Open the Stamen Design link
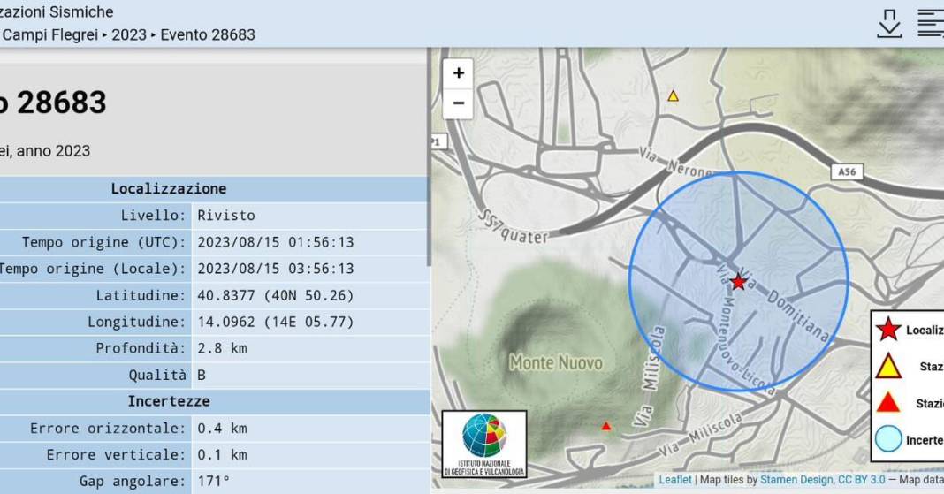Viewport: 944px width, 494px height. click(x=797, y=480)
